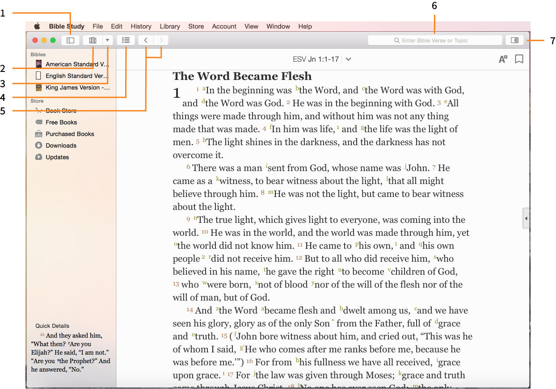Open the Library menu

[x=170, y=26]
